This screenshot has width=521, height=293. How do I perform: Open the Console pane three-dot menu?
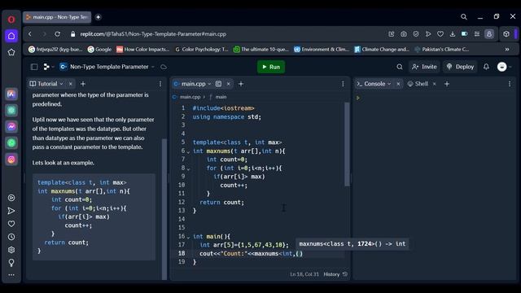510,84
